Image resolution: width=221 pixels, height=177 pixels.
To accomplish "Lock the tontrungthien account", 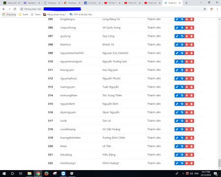I will click(x=187, y=95).
